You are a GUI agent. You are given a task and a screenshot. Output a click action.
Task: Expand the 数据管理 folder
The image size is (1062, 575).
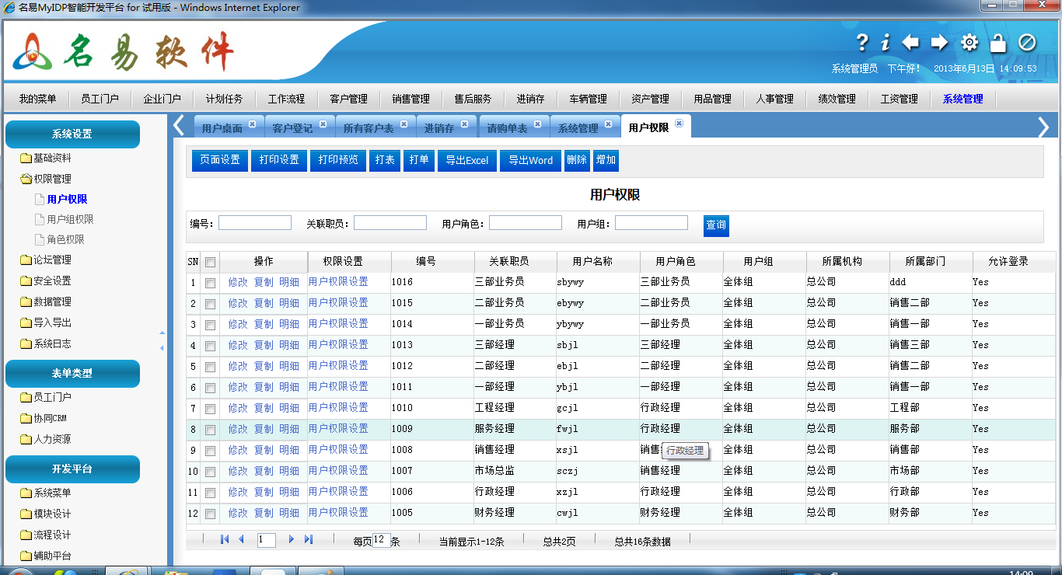[x=46, y=301]
